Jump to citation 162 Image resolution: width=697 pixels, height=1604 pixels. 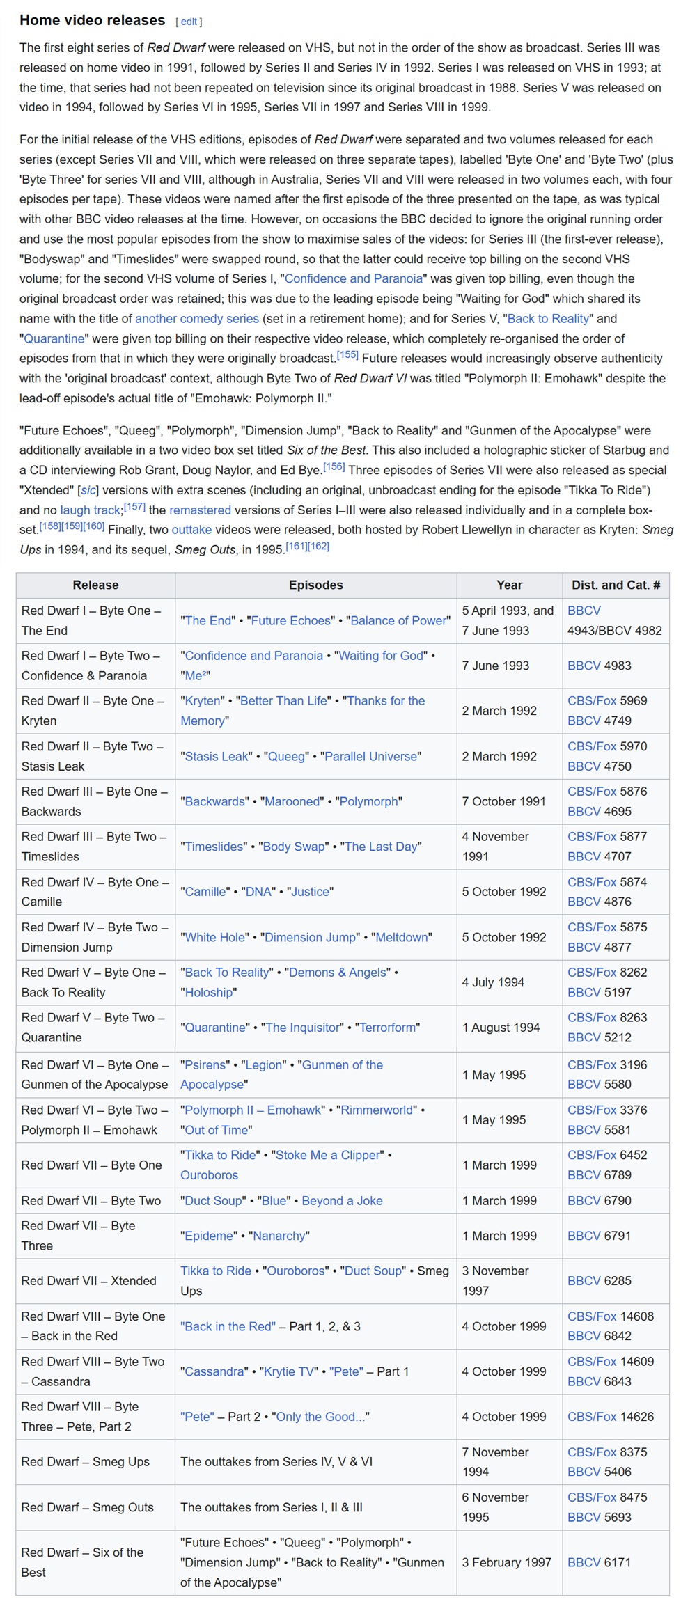pyautogui.click(x=319, y=547)
